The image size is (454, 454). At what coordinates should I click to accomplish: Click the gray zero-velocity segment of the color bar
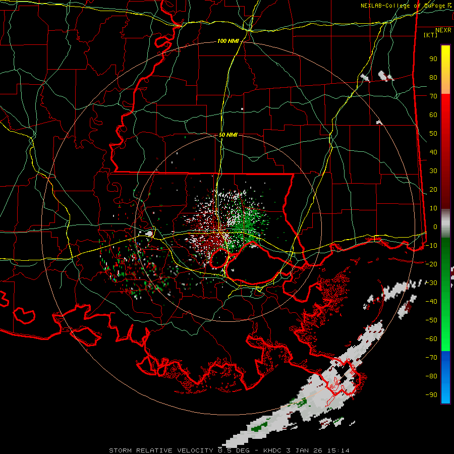445,223
